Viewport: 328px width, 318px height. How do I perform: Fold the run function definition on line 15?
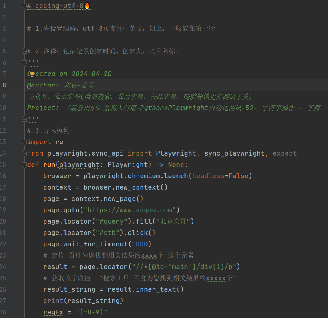(25, 165)
